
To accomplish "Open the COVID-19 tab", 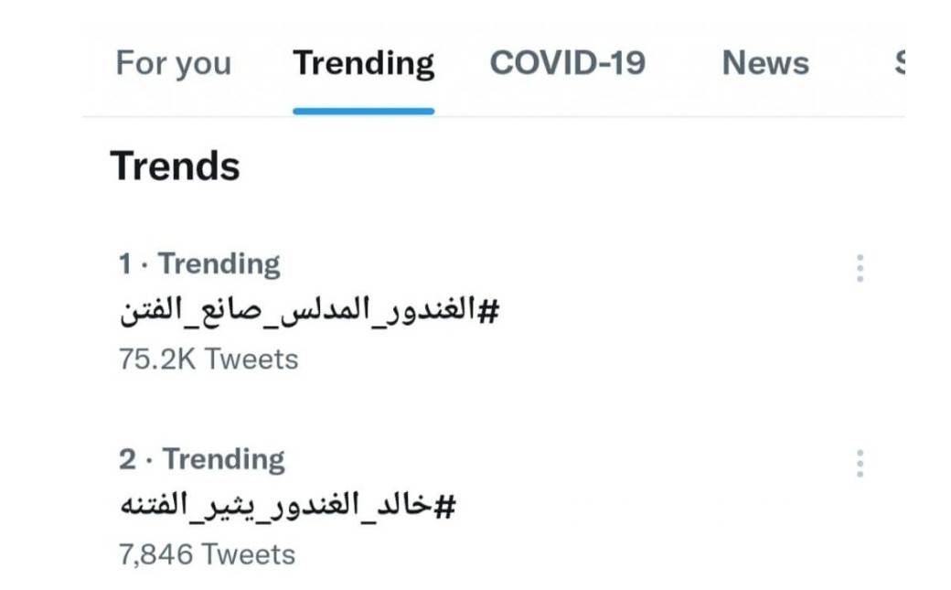I will (567, 63).
